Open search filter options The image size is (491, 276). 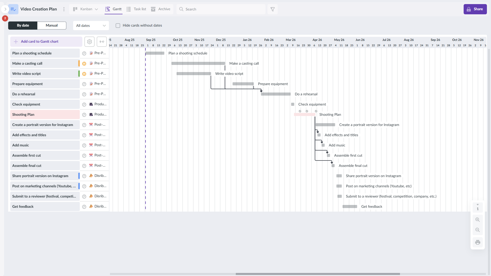[273, 9]
